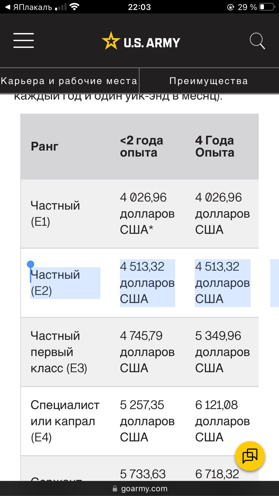The image size is (279, 496).
Task: Tap the highlighted Частный (E2) text
Action: [x=55, y=283]
